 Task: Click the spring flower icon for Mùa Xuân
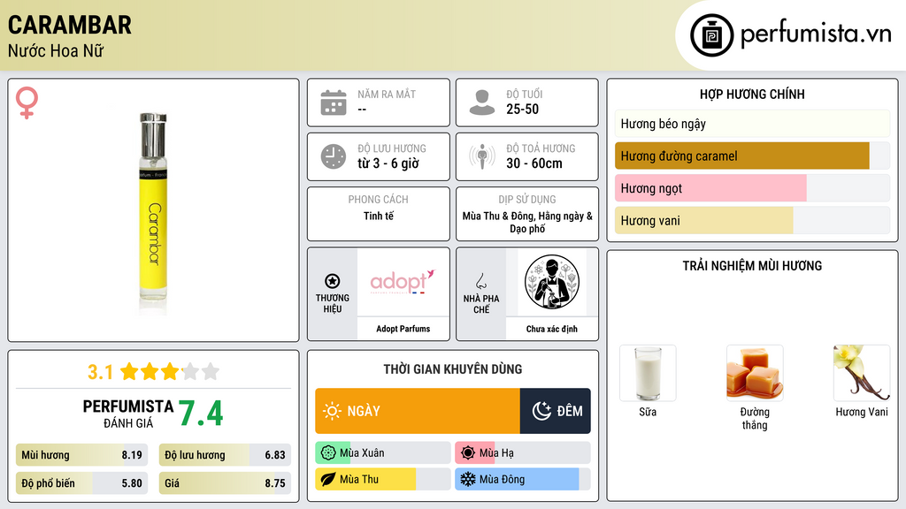click(x=328, y=453)
